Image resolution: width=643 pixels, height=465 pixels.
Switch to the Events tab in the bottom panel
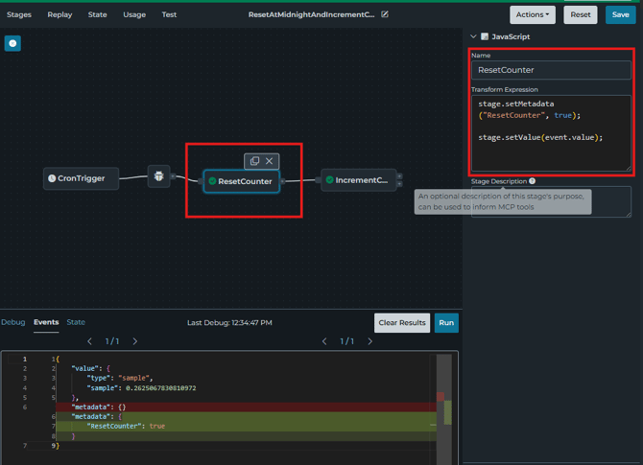pos(46,322)
